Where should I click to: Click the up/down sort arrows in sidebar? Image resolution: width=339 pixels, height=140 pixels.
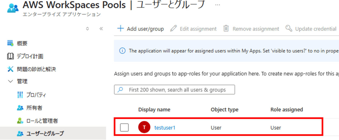(88, 29)
